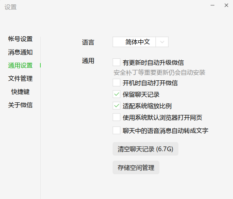Screen dimensions: 233x199
Task: Select the 通用设置 sidebar item
Action: (20, 65)
